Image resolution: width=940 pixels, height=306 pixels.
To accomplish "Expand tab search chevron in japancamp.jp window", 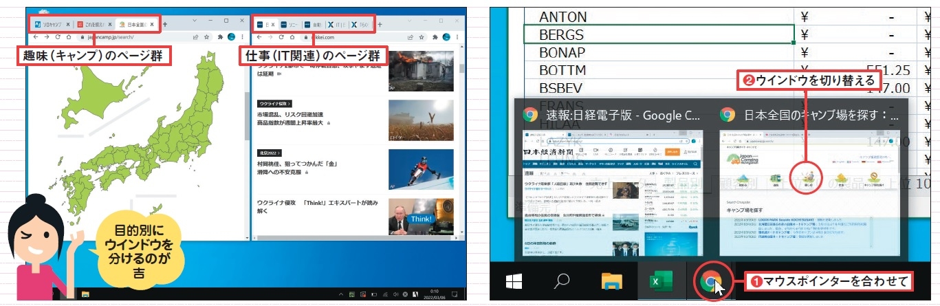I will [195, 21].
